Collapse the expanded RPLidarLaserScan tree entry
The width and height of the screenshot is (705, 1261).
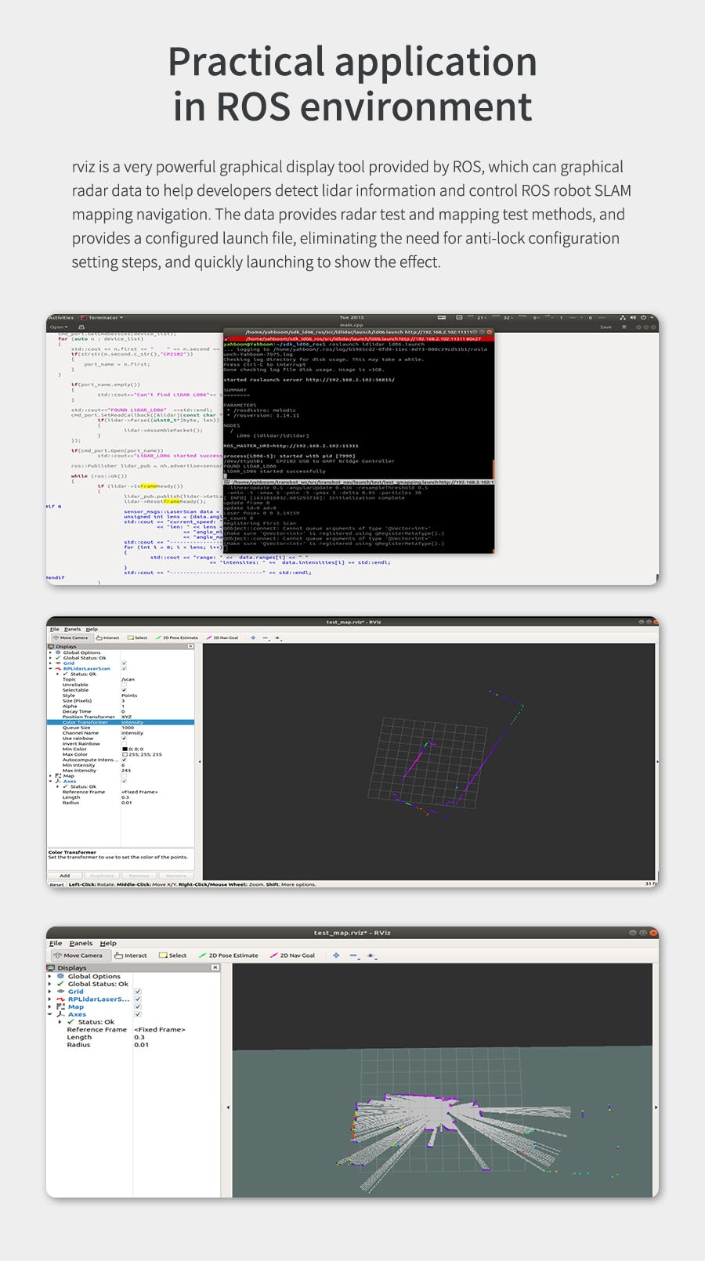click(51, 669)
